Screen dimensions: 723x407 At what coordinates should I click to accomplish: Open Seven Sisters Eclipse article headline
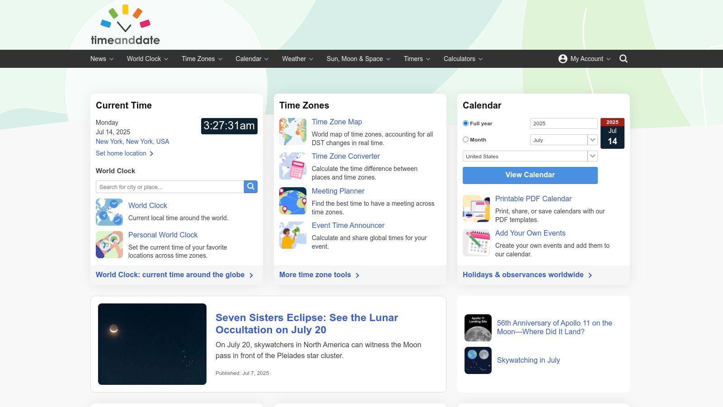coord(307,324)
